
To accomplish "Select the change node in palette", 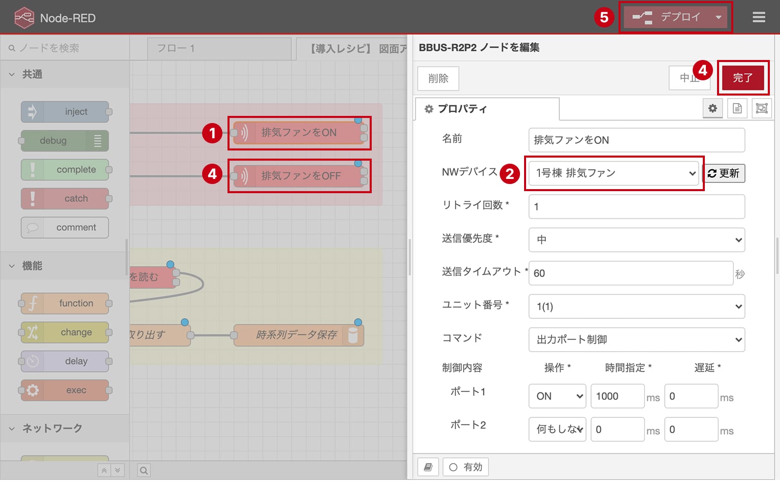I will tap(65, 332).
